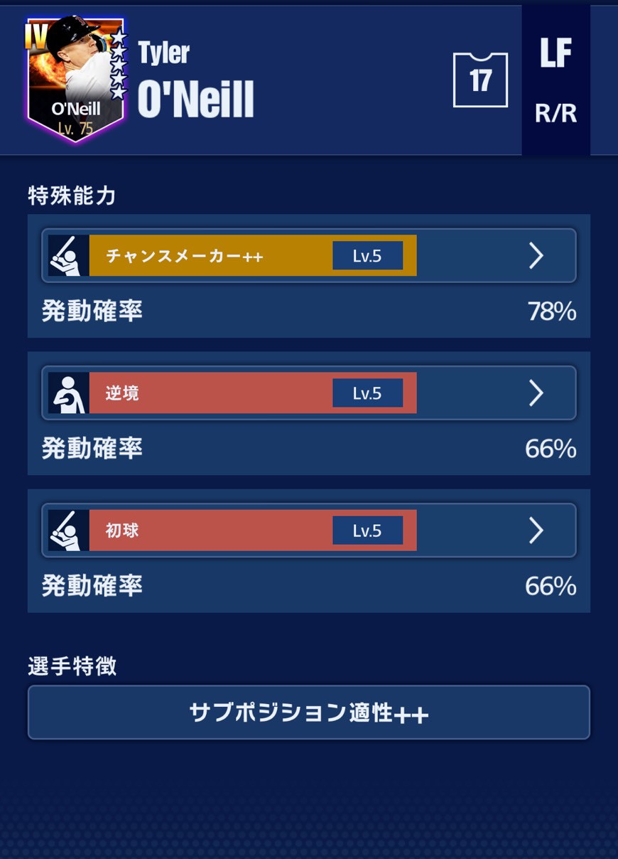This screenshot has height=859, width=618.
Task: Expand 逆境 skill details via chevron
Action: pyautogui.click(x=536, y=393)
